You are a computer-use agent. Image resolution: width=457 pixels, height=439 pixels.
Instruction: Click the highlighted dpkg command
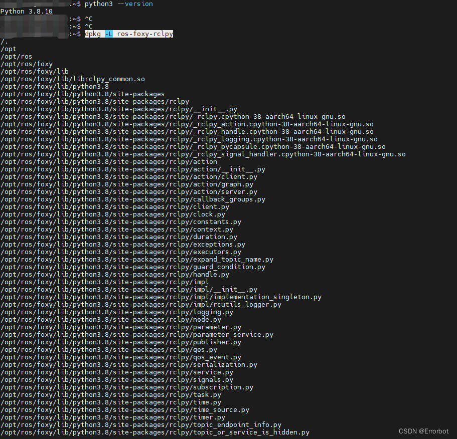[x=92, y=34]
